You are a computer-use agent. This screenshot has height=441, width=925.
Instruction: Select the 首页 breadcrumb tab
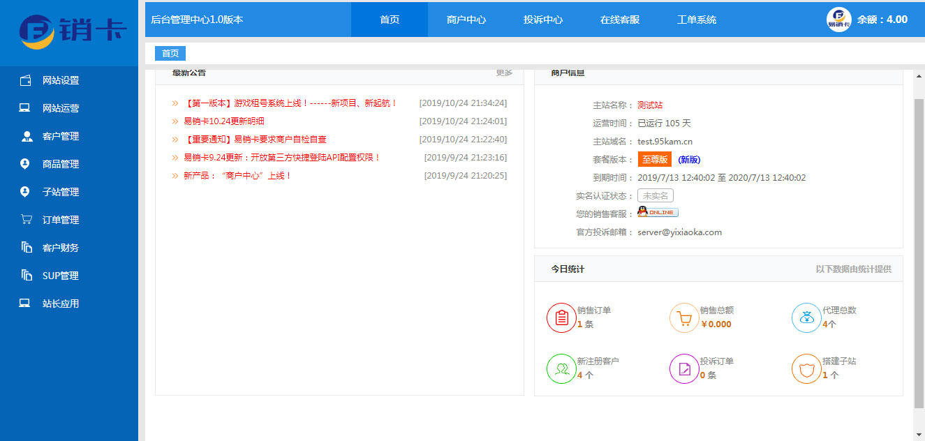tap(170, 53)
